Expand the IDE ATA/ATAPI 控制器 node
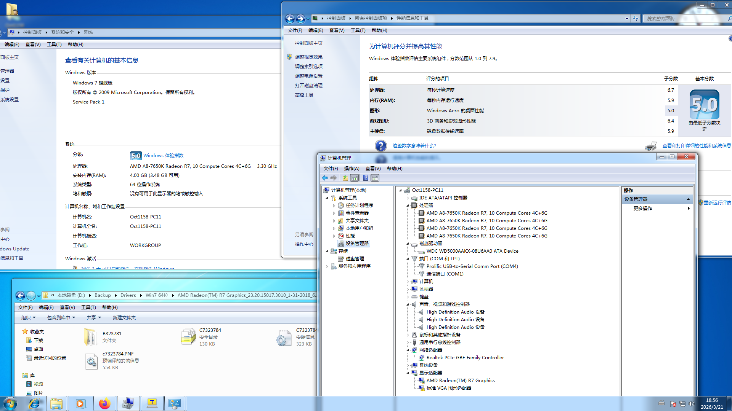This screenshot has height=411, width=732. coord(408,198)
